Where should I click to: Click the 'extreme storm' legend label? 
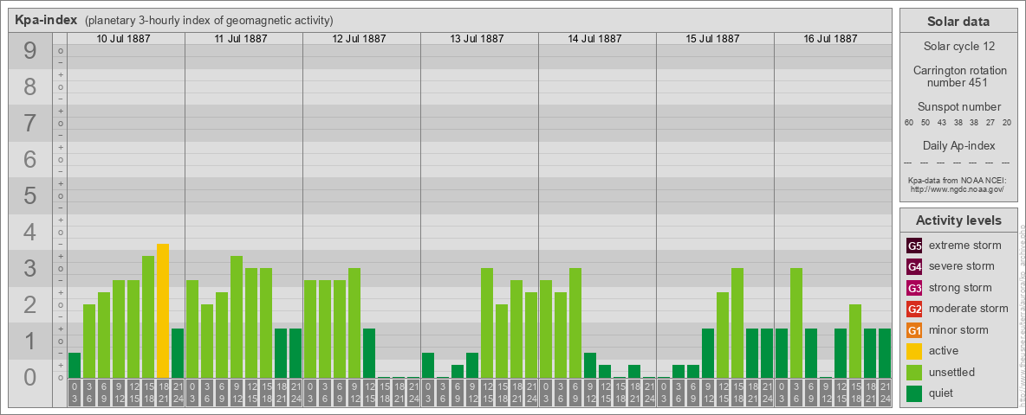click(x=965, y=246)
